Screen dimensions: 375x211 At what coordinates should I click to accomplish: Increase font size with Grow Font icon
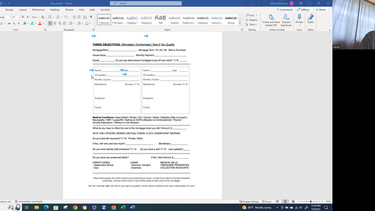pos(23,17)
